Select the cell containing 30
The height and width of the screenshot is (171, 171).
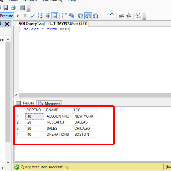click(x=35, y=128)
